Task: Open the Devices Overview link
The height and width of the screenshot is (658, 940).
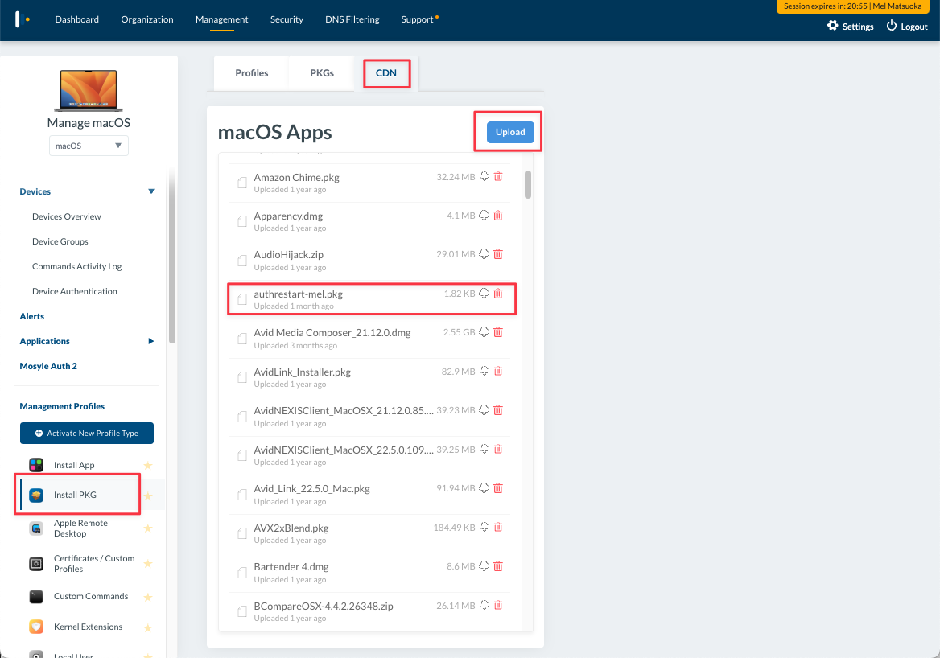Action: pos(67,216)
